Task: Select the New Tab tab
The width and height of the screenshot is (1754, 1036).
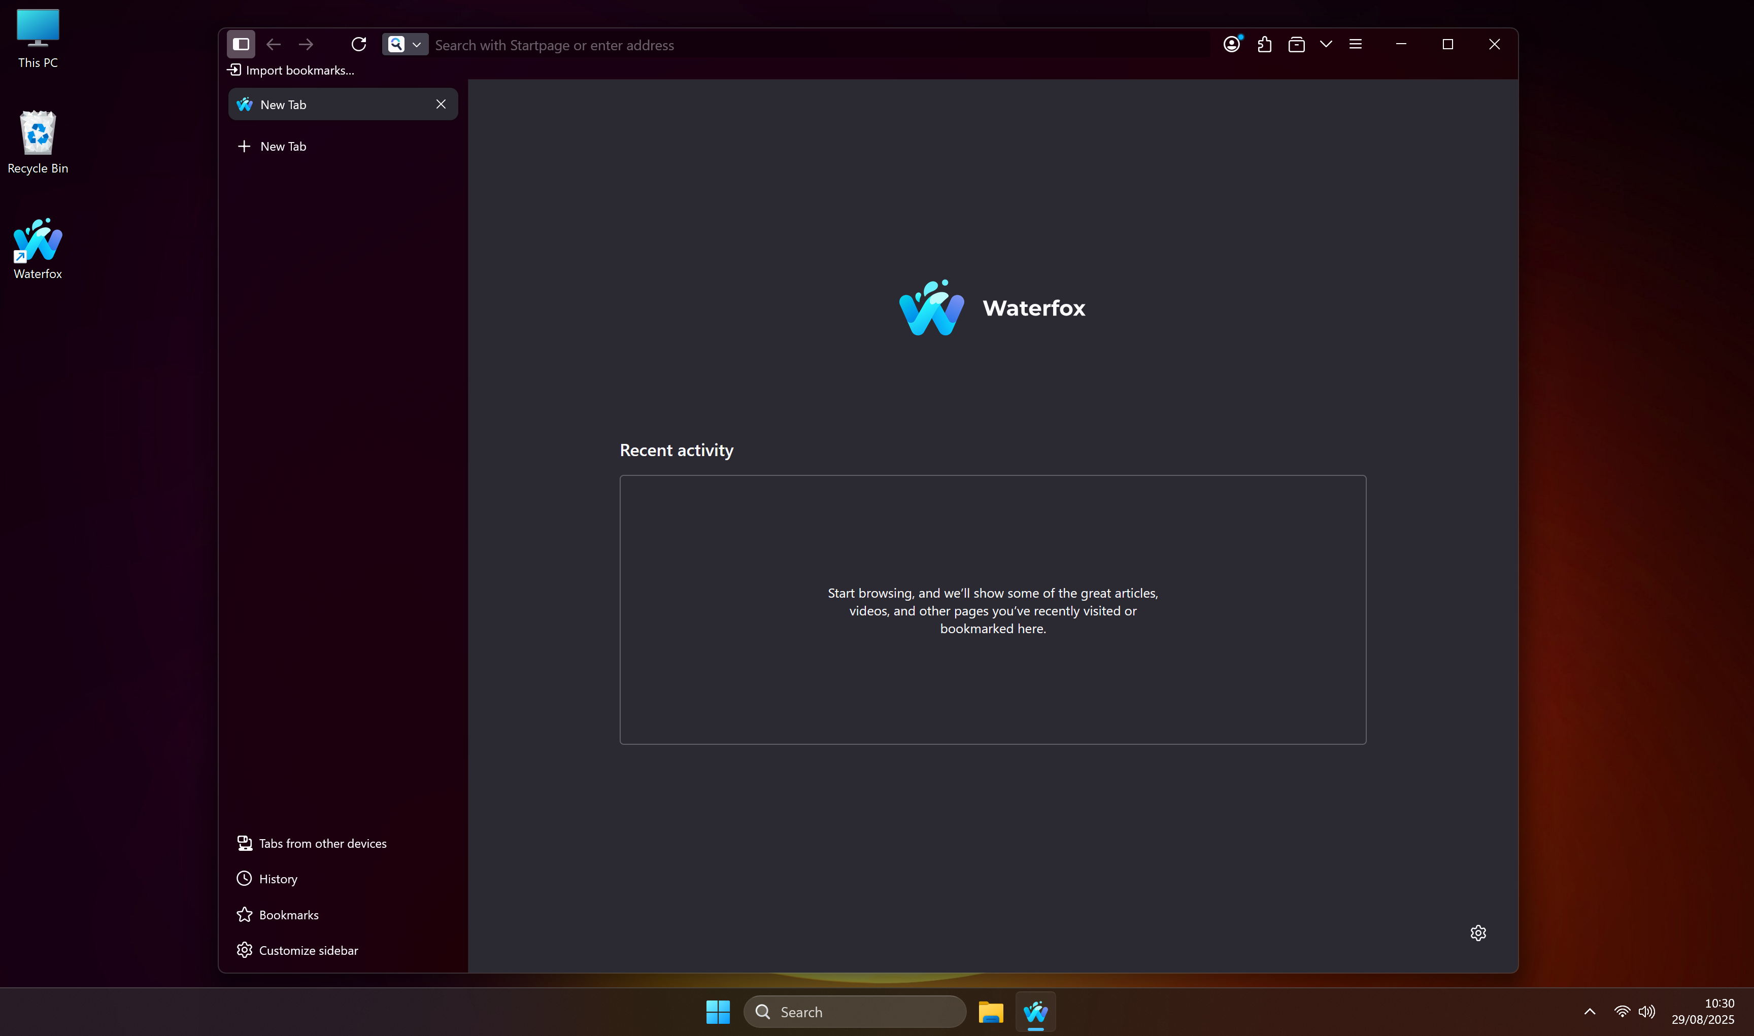Action: (328, 104)
